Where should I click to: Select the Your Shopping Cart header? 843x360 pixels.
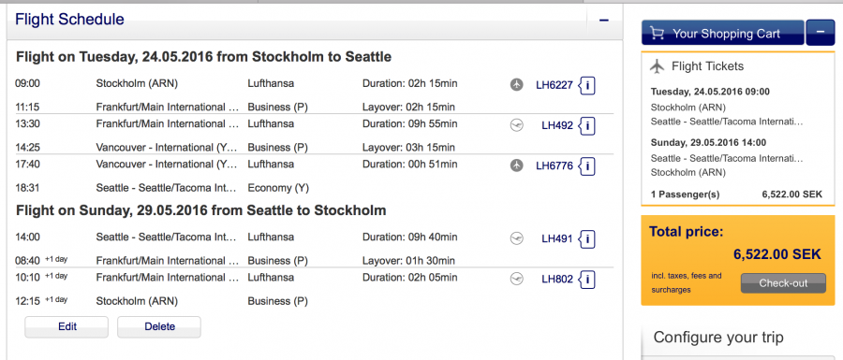click(x=722, y=33)
